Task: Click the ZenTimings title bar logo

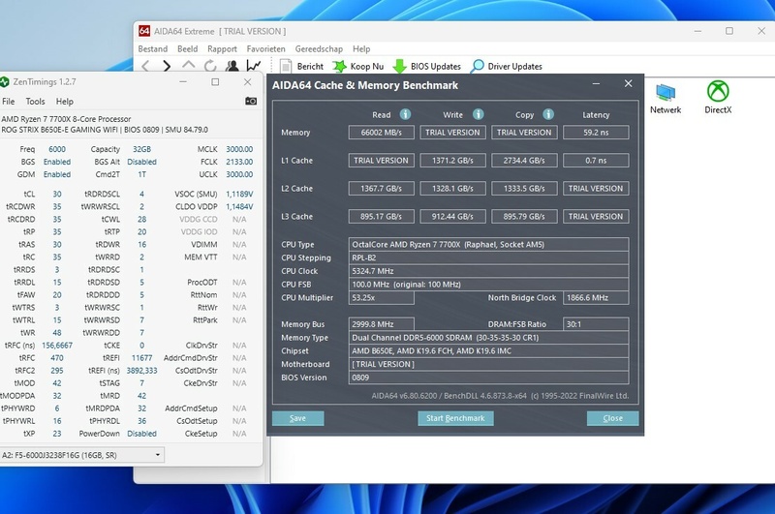Action: 5,82
